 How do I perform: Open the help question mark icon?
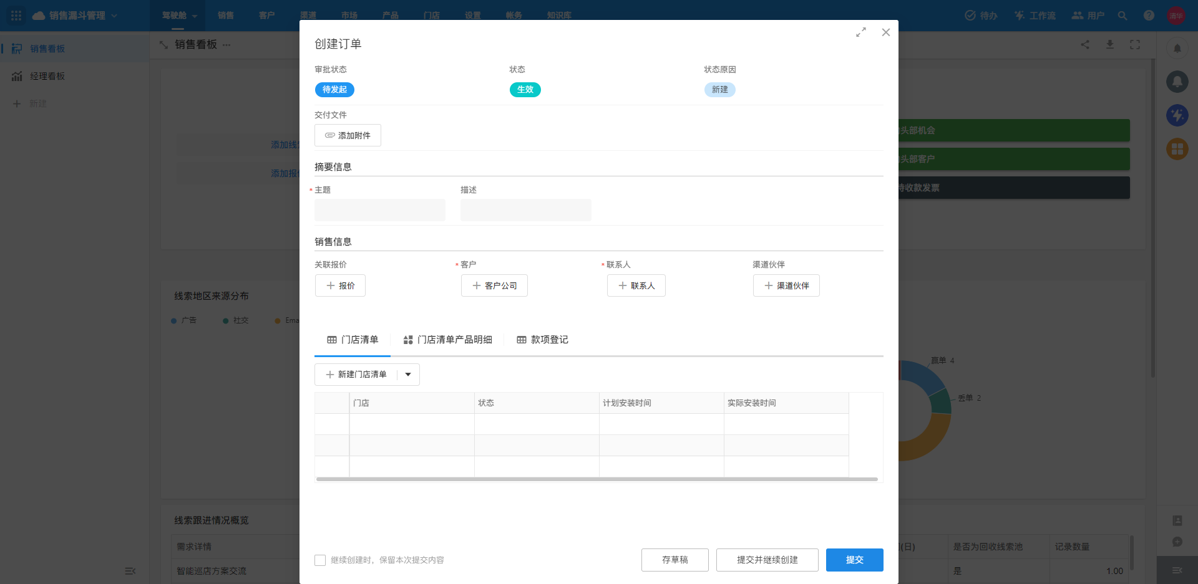click(x=1149, y=16)
